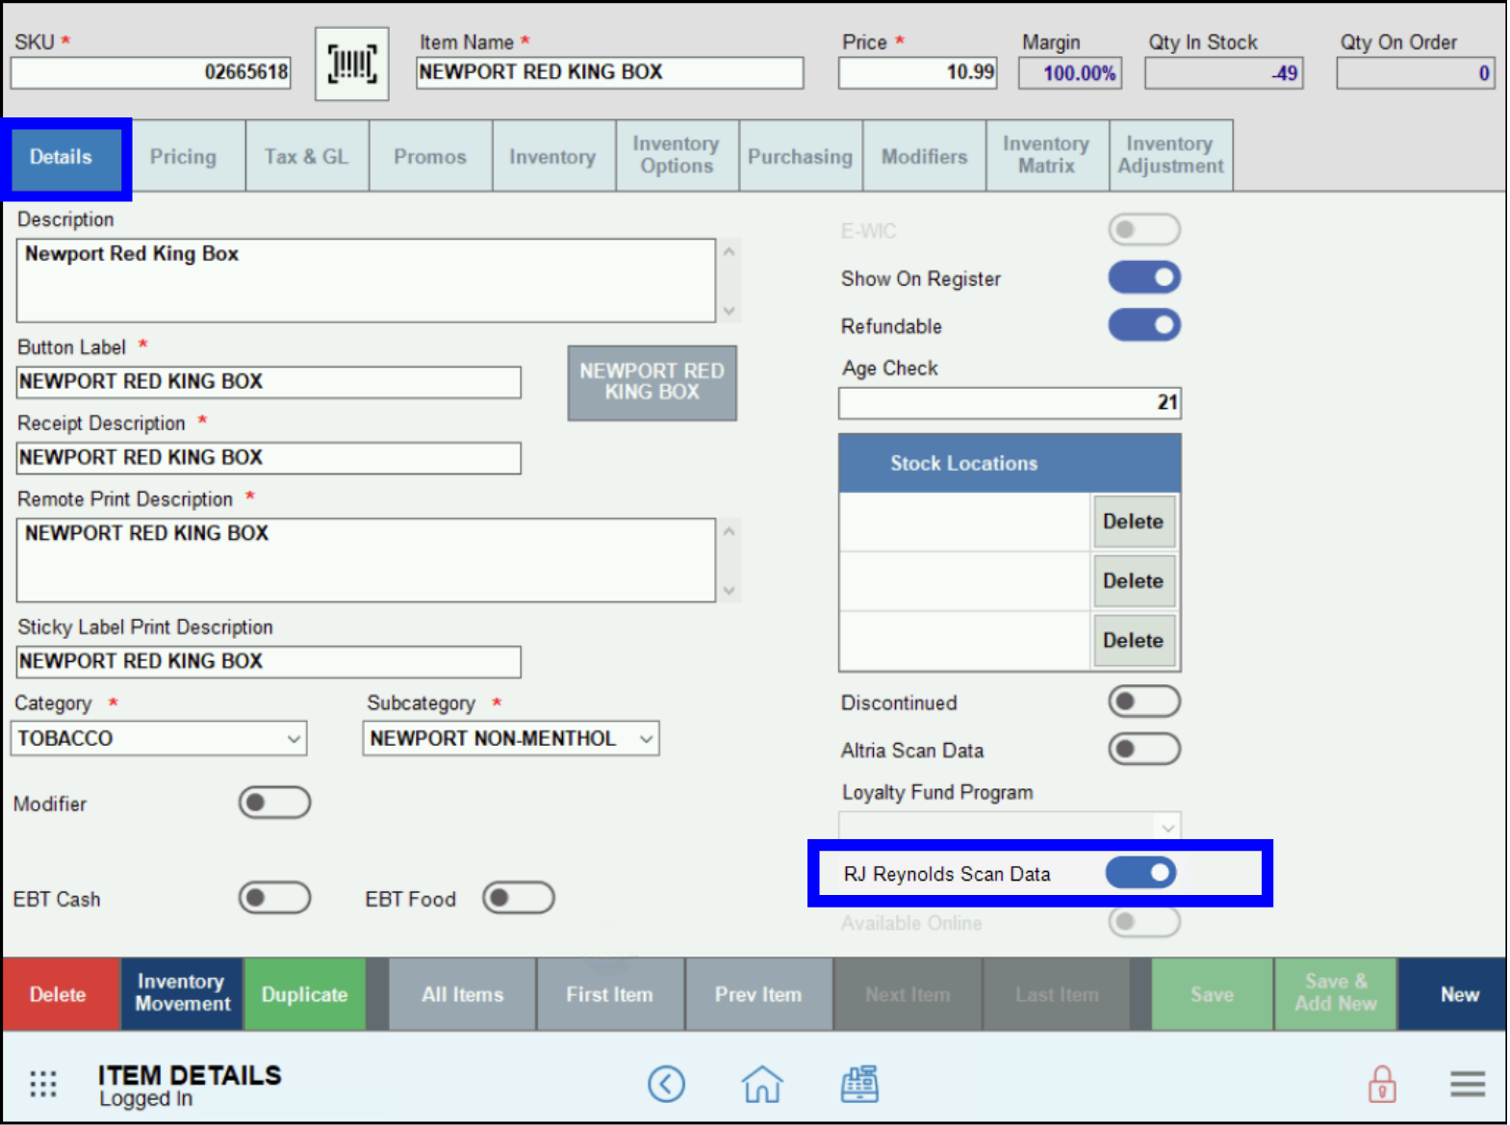Go to Next Item
This screenshot has width=1510, height=1125.
pyautogui.click(x=908, y=994)
